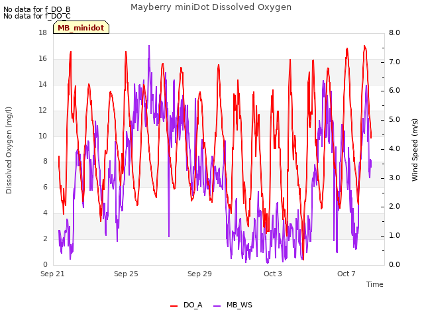Viewport: 424px width, 318px height.
Task: Click the Dissolved Oxygen (mg/l) axis label
Action: click(9, 150)
